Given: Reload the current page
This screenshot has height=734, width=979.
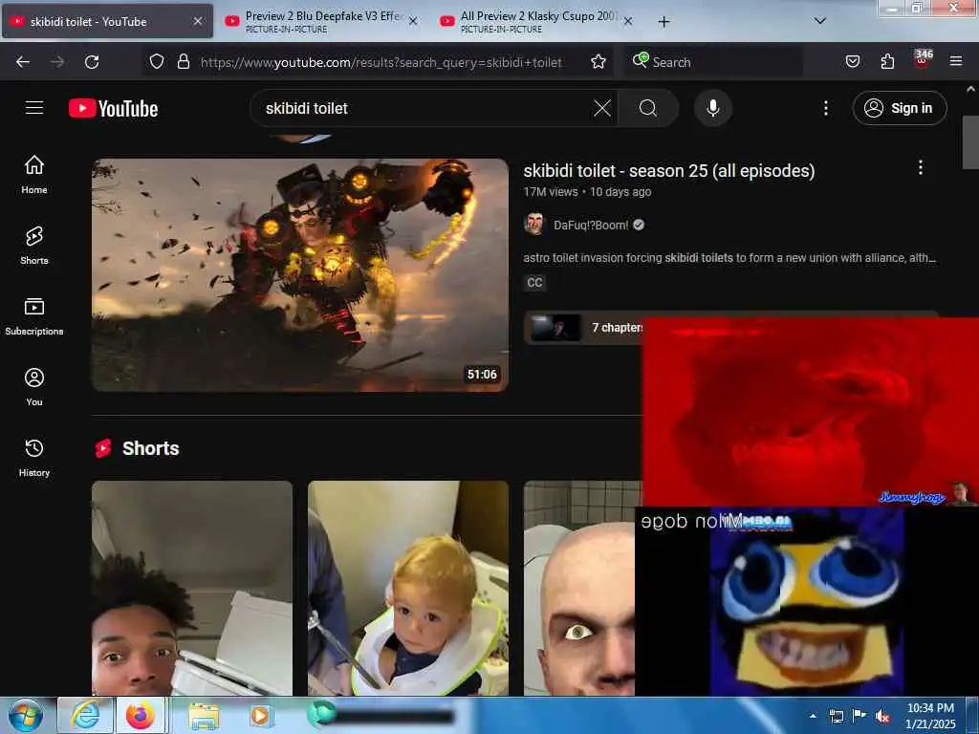Looking at the screenshot, I should pos(92,62).
